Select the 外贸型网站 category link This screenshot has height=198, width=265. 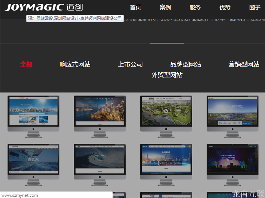click(167, 75)
